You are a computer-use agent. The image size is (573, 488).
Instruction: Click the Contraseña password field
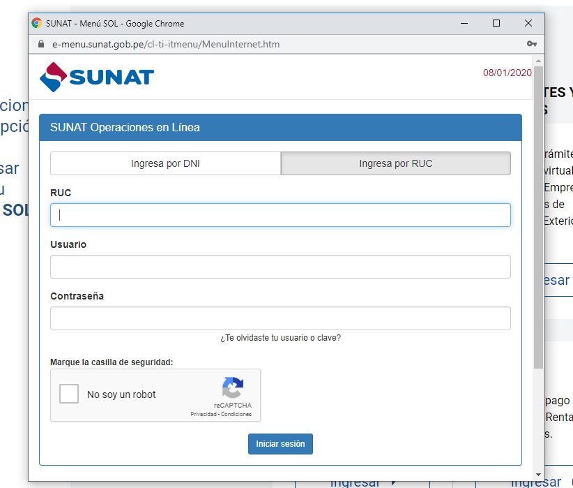[280, 318]
